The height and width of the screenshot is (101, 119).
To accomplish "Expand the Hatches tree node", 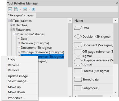I will [11, 25].
